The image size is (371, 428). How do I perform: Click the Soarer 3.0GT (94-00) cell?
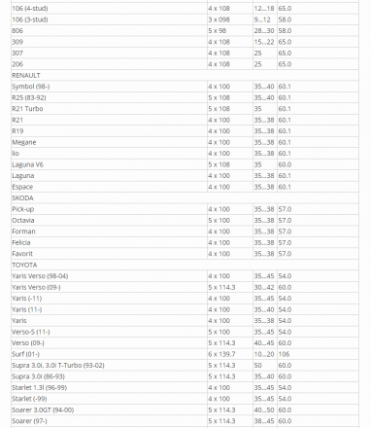(109, 410)
